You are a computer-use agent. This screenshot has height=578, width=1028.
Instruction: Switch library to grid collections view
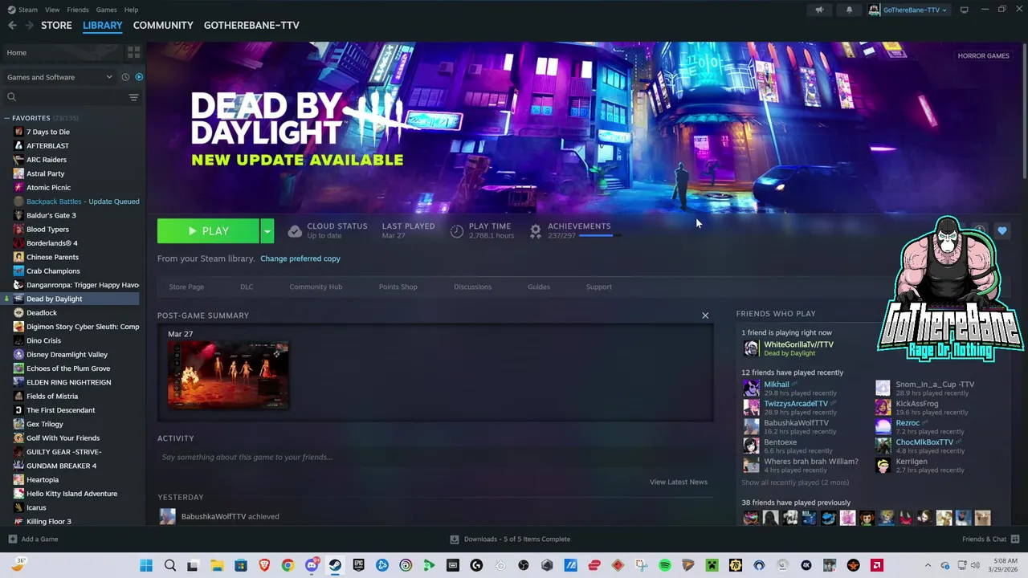[x=133, y=52]
